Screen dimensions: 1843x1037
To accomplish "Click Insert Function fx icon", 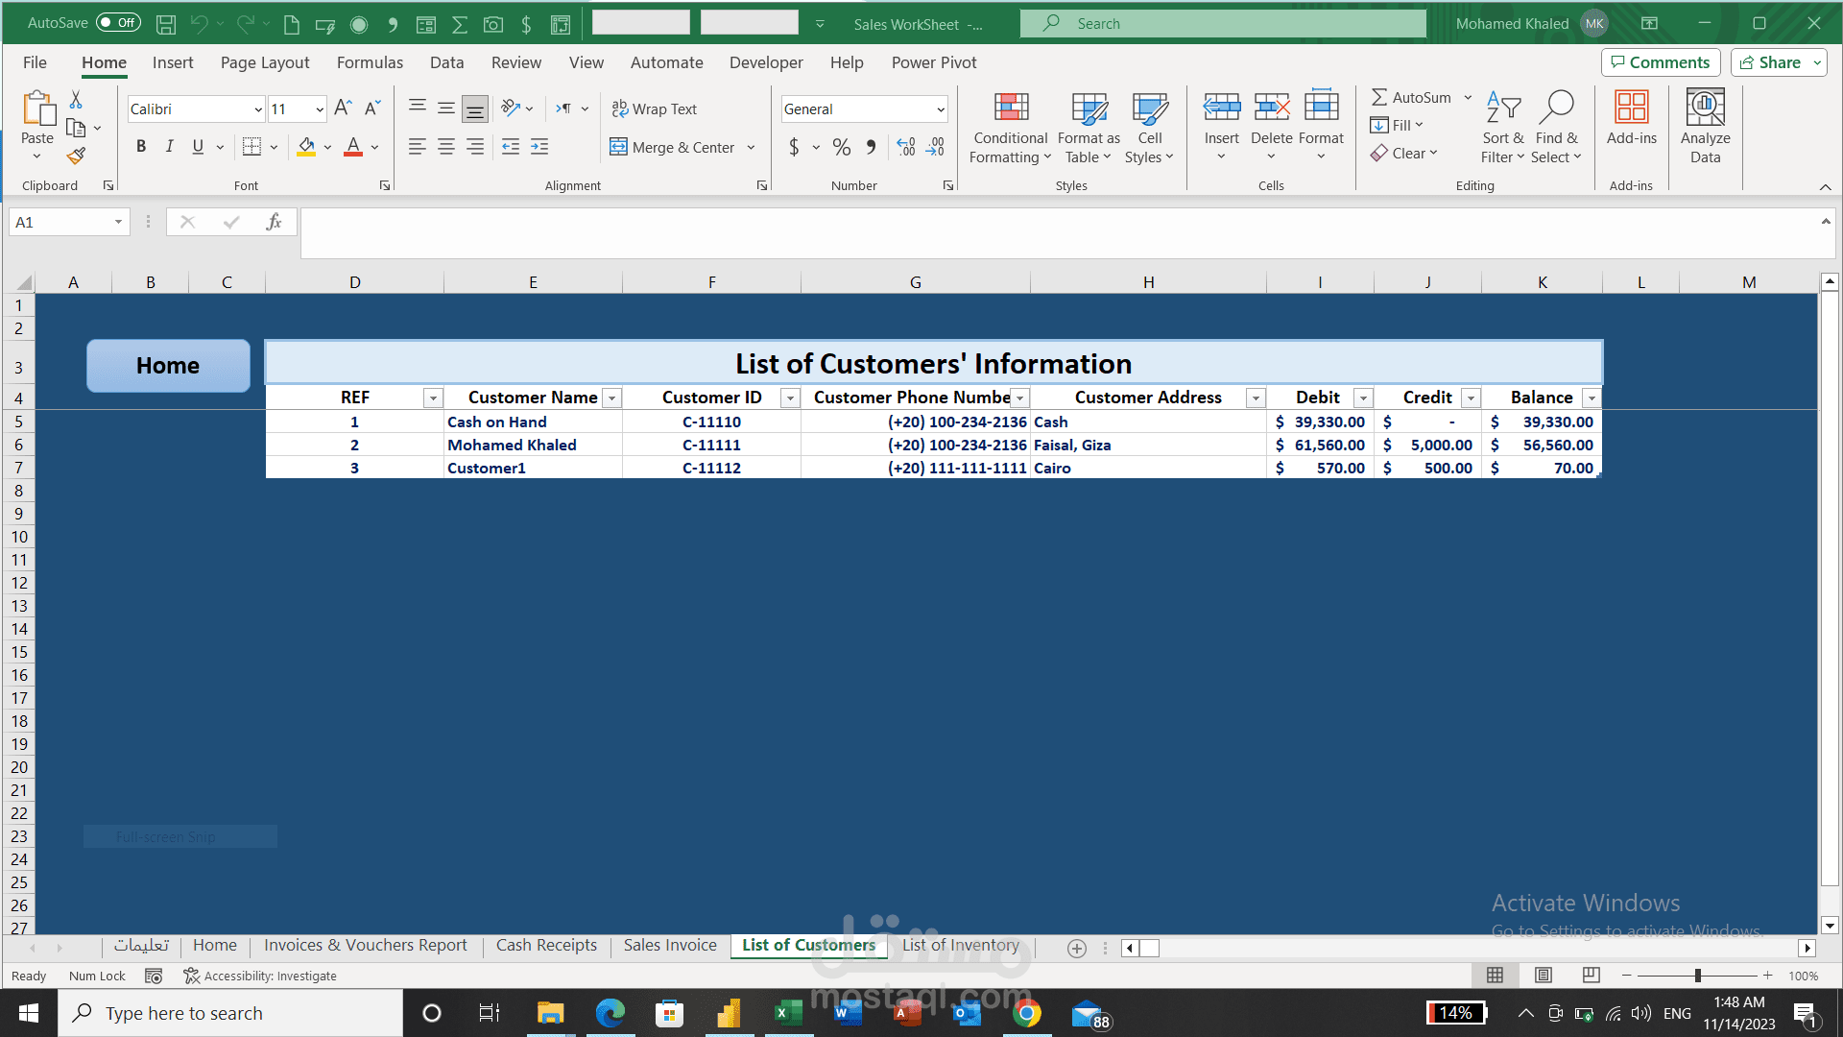I will [274, 223].
